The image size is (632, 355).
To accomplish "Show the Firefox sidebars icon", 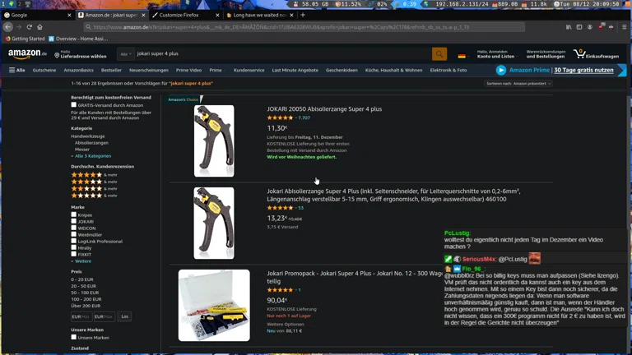I will click(x=579, y=27).
